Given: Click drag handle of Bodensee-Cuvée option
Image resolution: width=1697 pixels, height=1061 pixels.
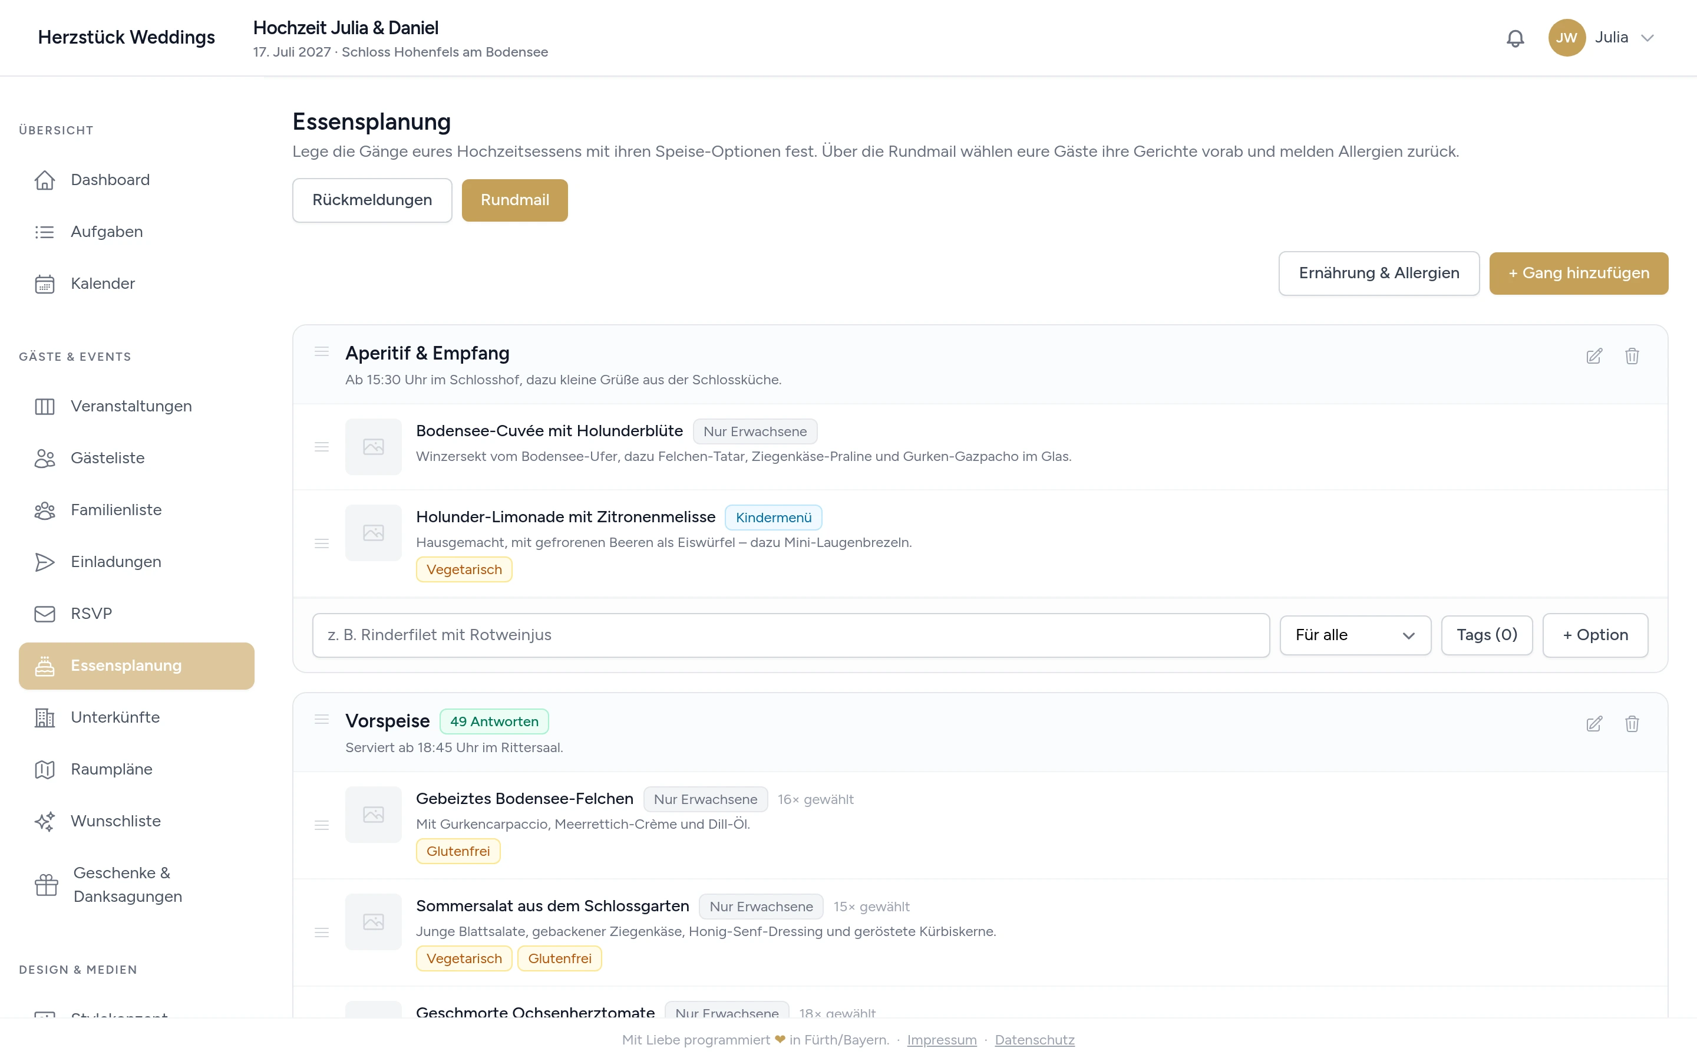Looking at the screenshot, I should tap(322, 447).
